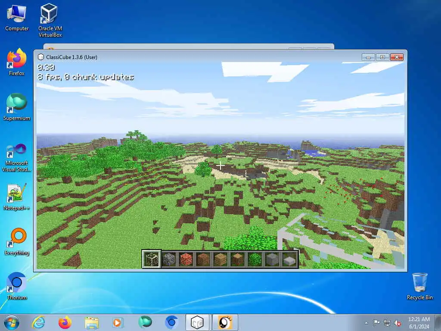Launch Firefox from the taskbar
Viewport: 441px width, 331px height.
[x=65, y=322]
